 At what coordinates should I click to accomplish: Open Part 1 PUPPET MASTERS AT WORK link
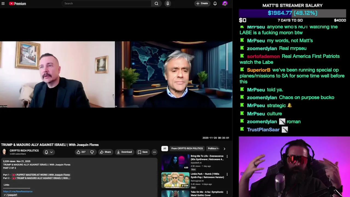41,175
